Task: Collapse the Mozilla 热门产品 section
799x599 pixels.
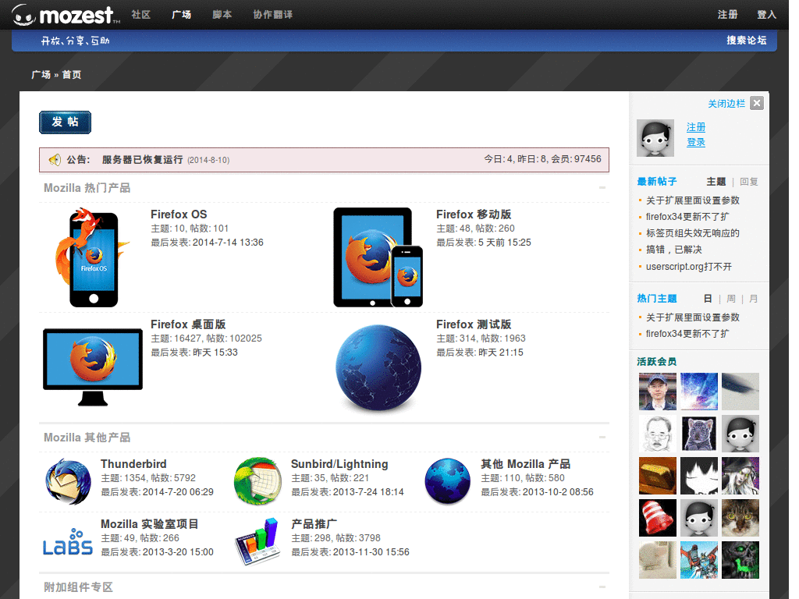Action: tap(602, 187)
